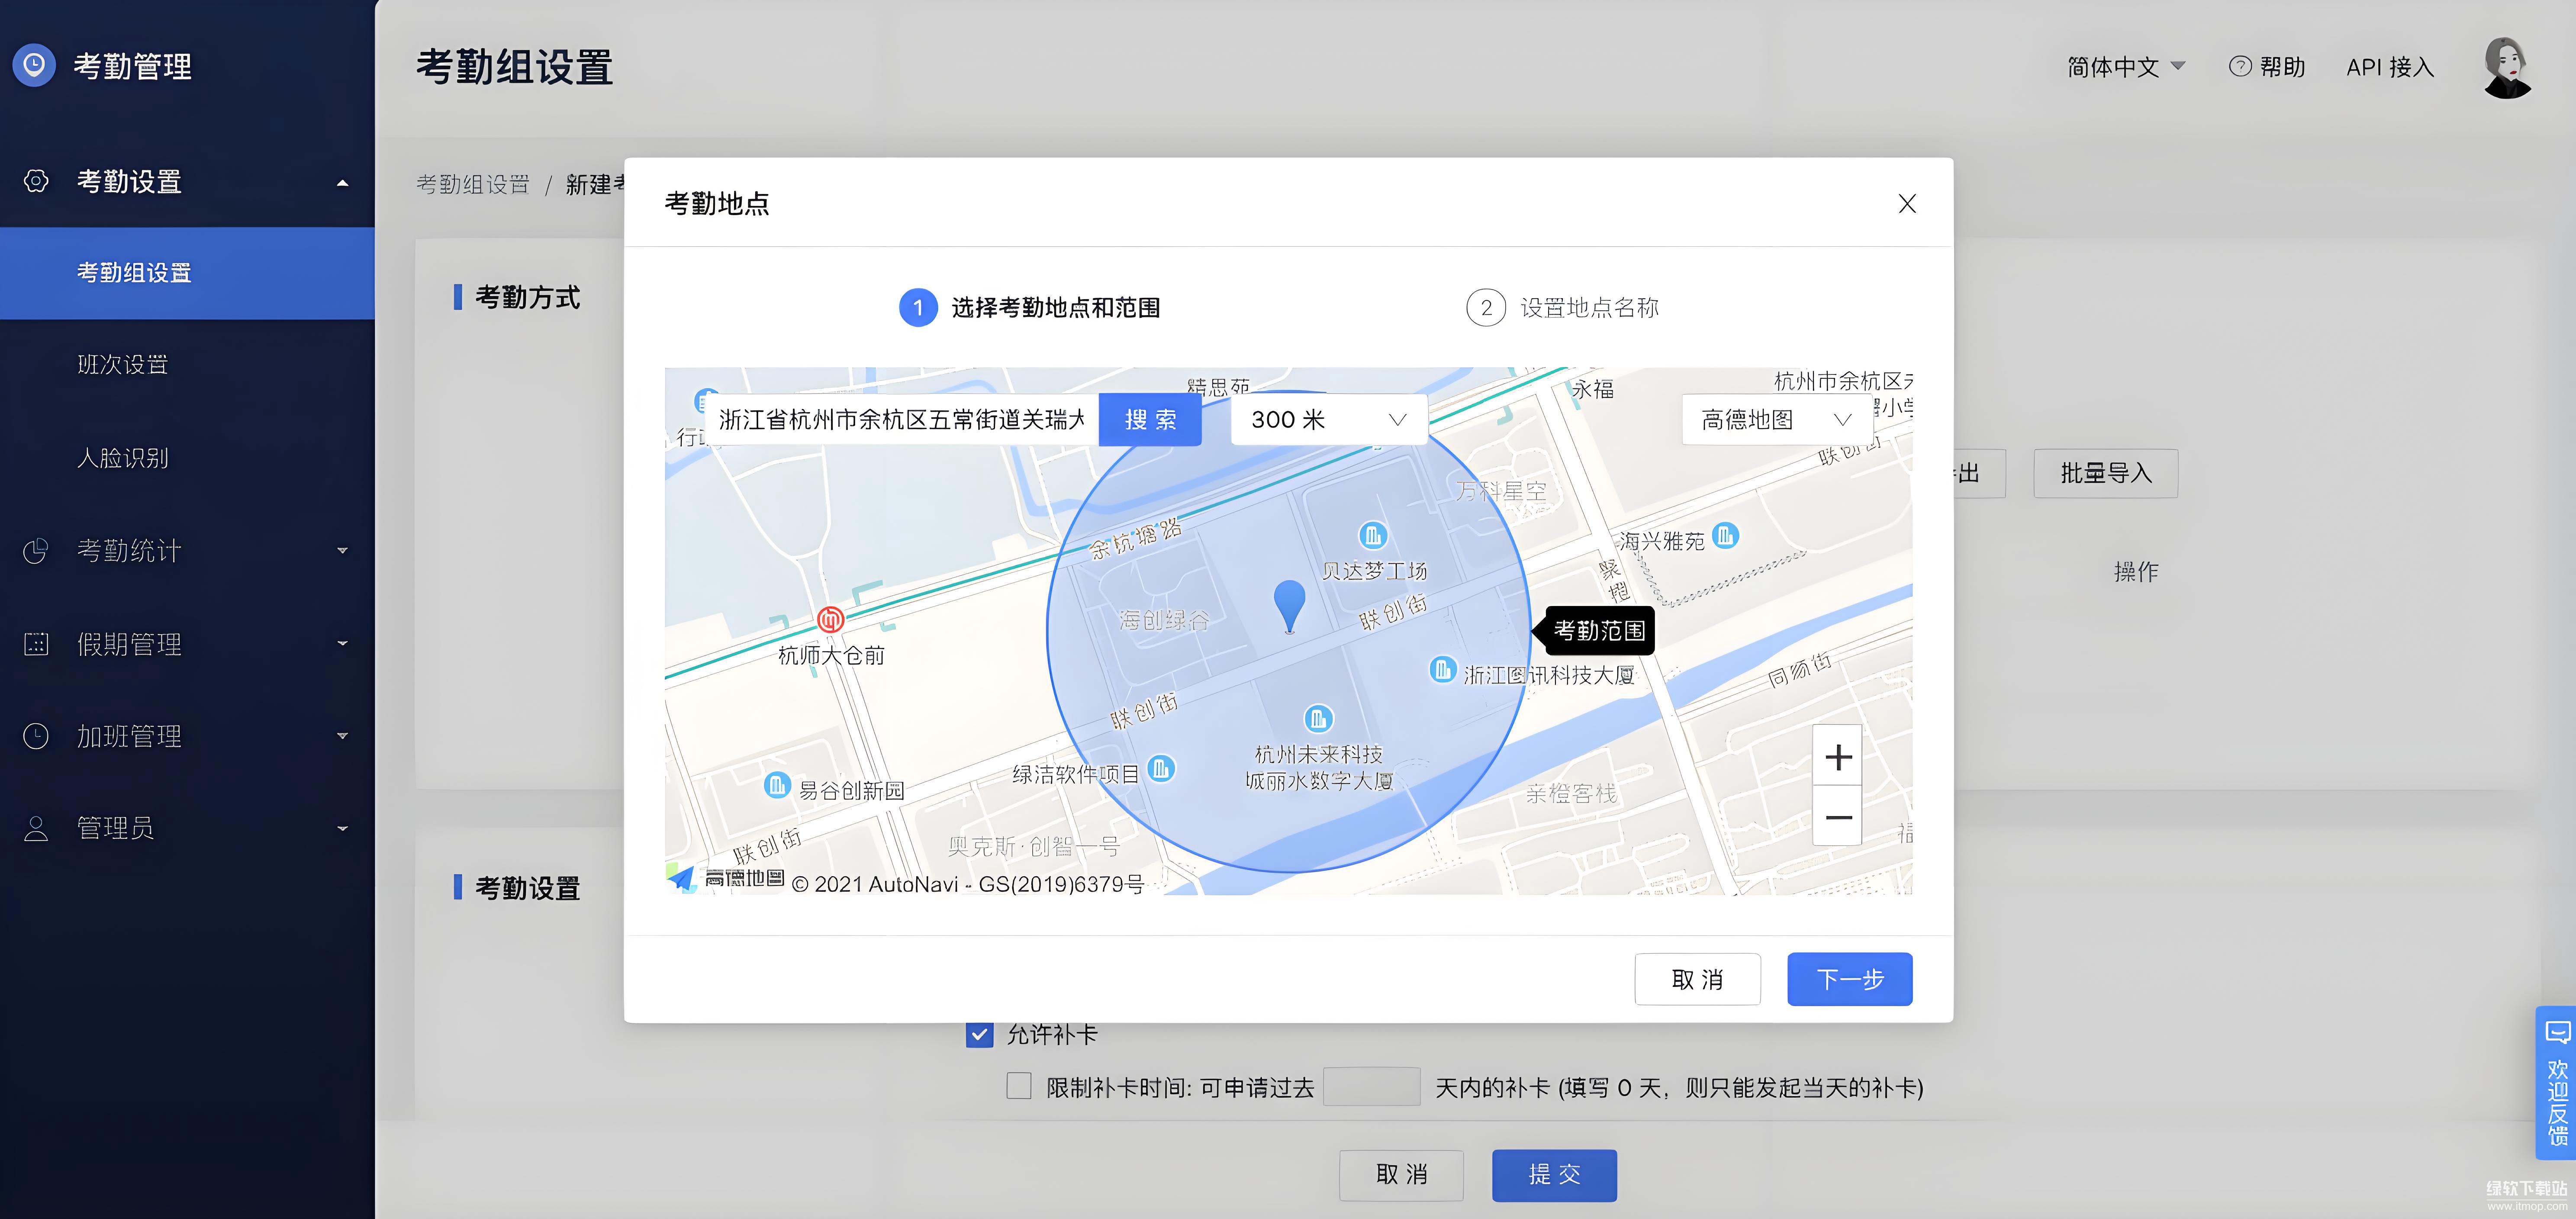This screenshot has height=1219, width=2576.
Task: Click the 选择考勤地点和范围 step label
Action: [x=1055, y=308]
